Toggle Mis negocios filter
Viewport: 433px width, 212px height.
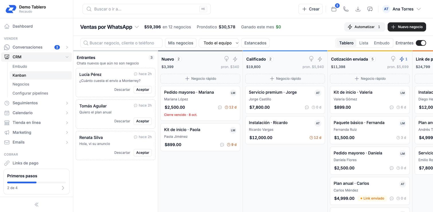[181, 43]
